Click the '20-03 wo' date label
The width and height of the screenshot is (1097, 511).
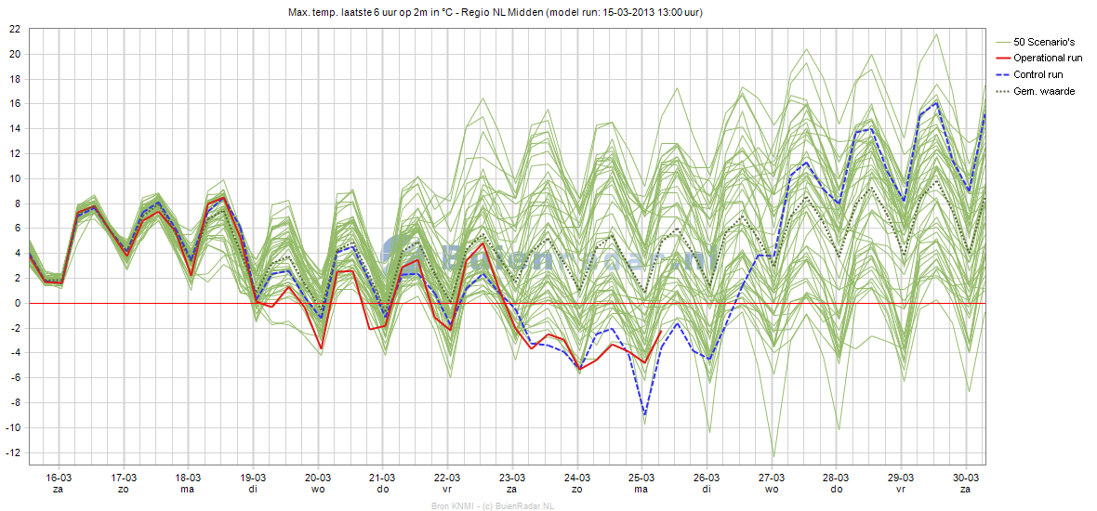coord(318,483)
